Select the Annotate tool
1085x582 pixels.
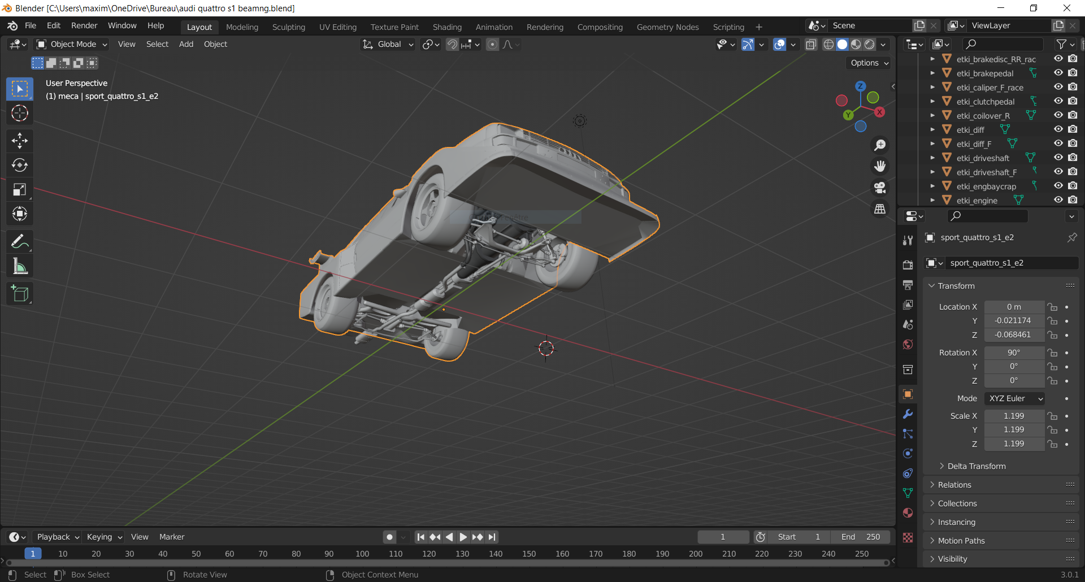(x=20, y=242)
